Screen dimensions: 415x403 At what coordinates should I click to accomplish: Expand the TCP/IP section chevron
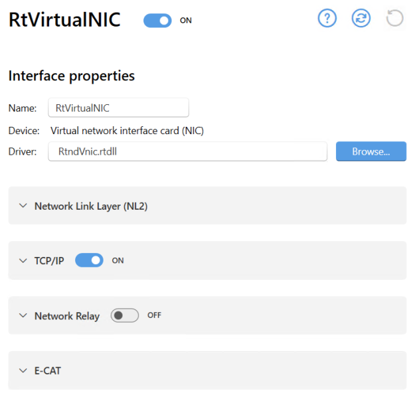point(23,260)
